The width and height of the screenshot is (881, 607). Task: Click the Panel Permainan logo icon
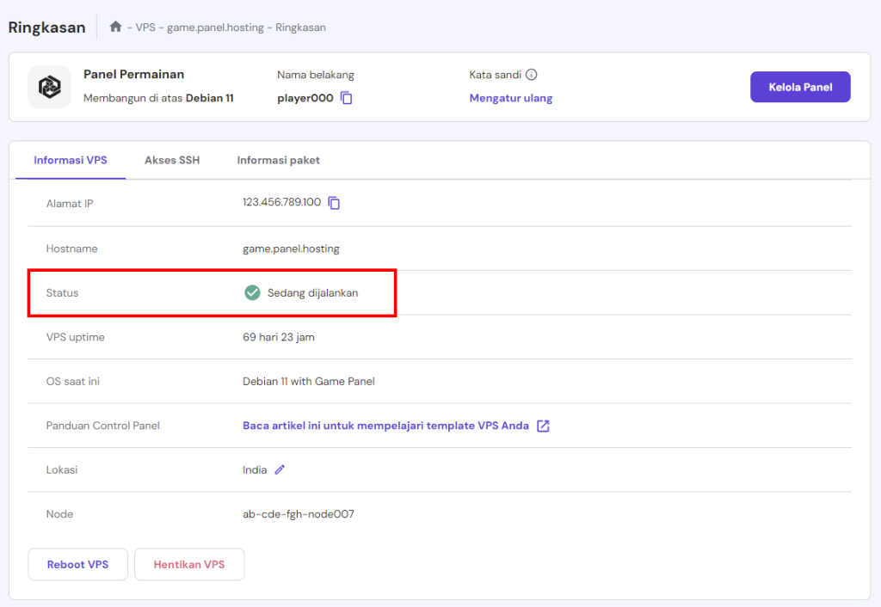pyautogui.click(x=50, y=87)
